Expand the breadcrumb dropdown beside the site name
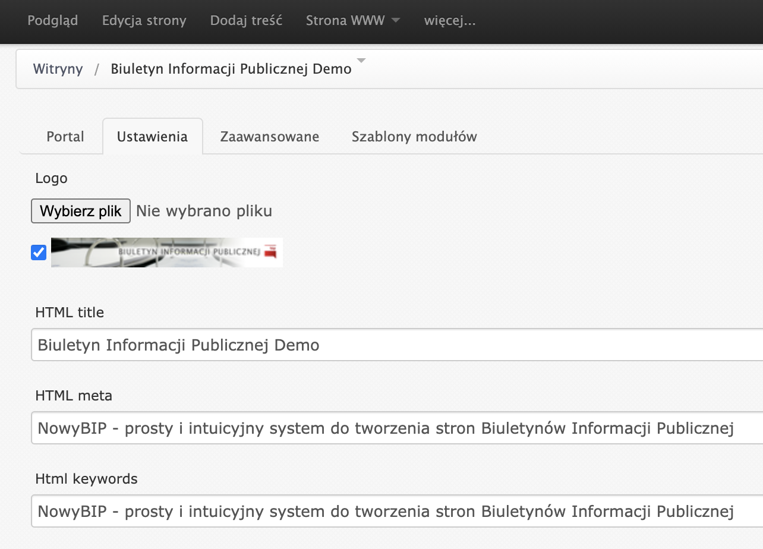This screenshot has width=763, height=549. coord(361,61)
